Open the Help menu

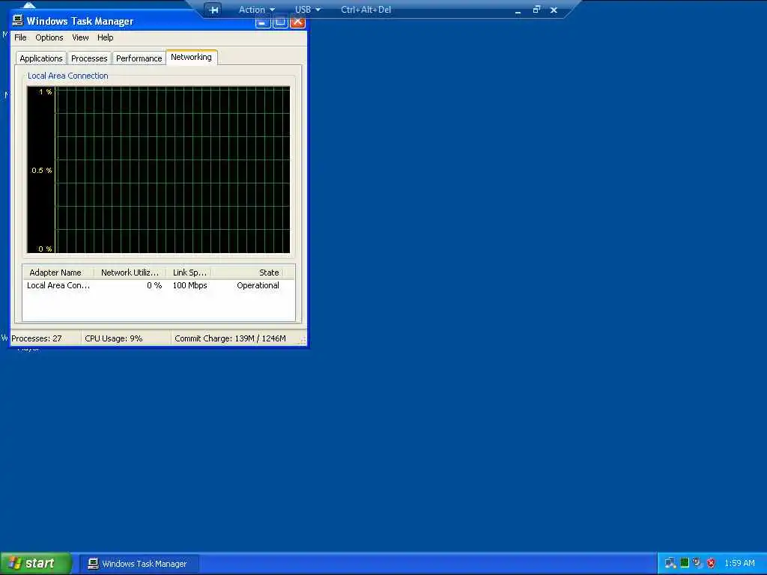coord(105,37)
